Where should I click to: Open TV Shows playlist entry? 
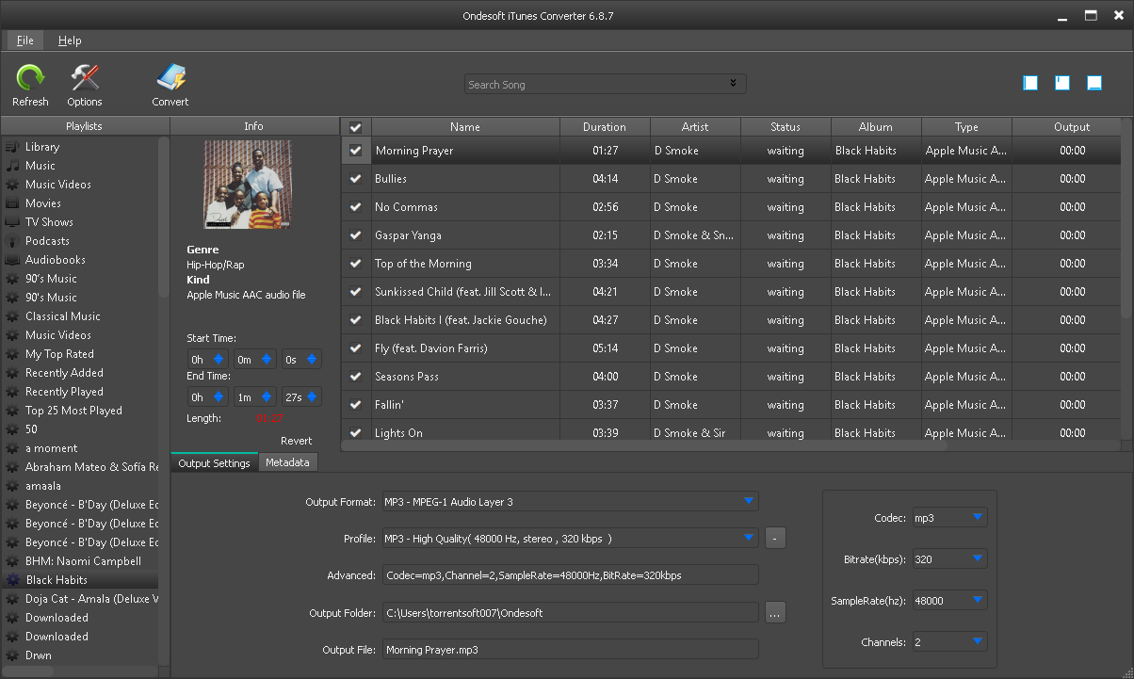pyautogui.click(x=49, y=222)
